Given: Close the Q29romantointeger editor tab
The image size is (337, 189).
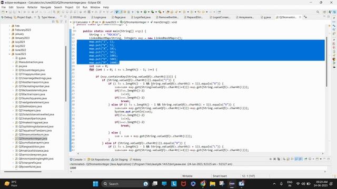Looking at the screenshot, I should point(300,17).
